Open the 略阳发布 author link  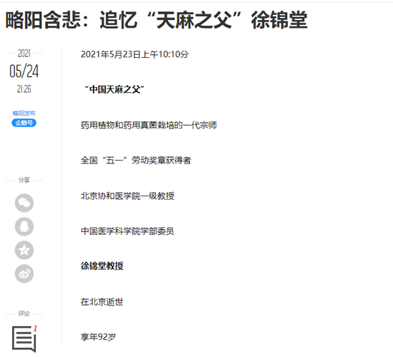coord(24,114)
